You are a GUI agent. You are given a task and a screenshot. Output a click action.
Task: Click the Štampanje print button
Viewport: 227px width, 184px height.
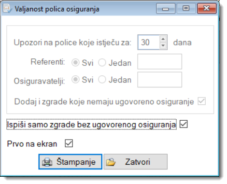(x=71, y=162)
